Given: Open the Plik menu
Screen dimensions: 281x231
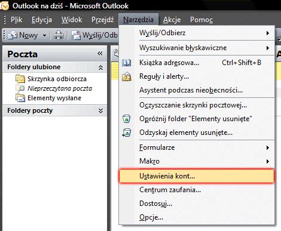Looking at the screenshot, I should 16,20.
